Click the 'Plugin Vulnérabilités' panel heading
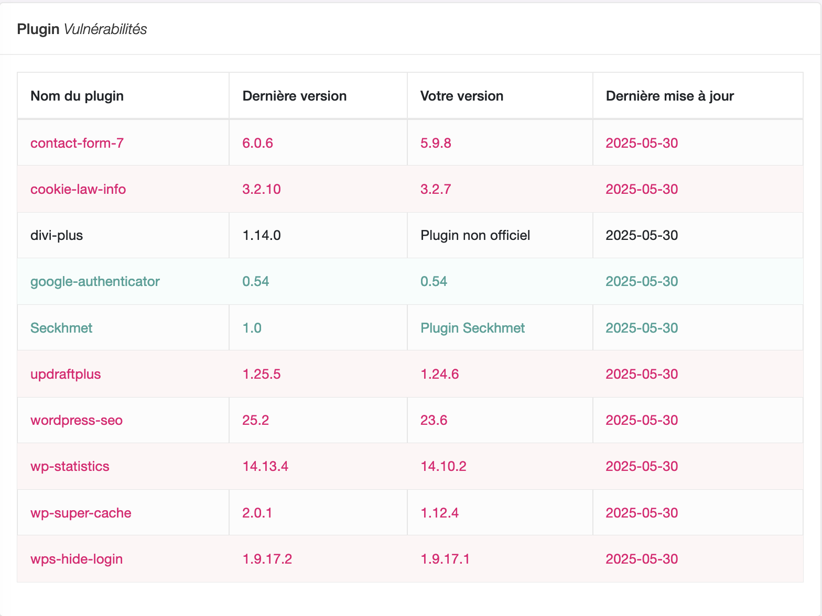The width and height of the screenshot is (822, 616). [82, 29]
